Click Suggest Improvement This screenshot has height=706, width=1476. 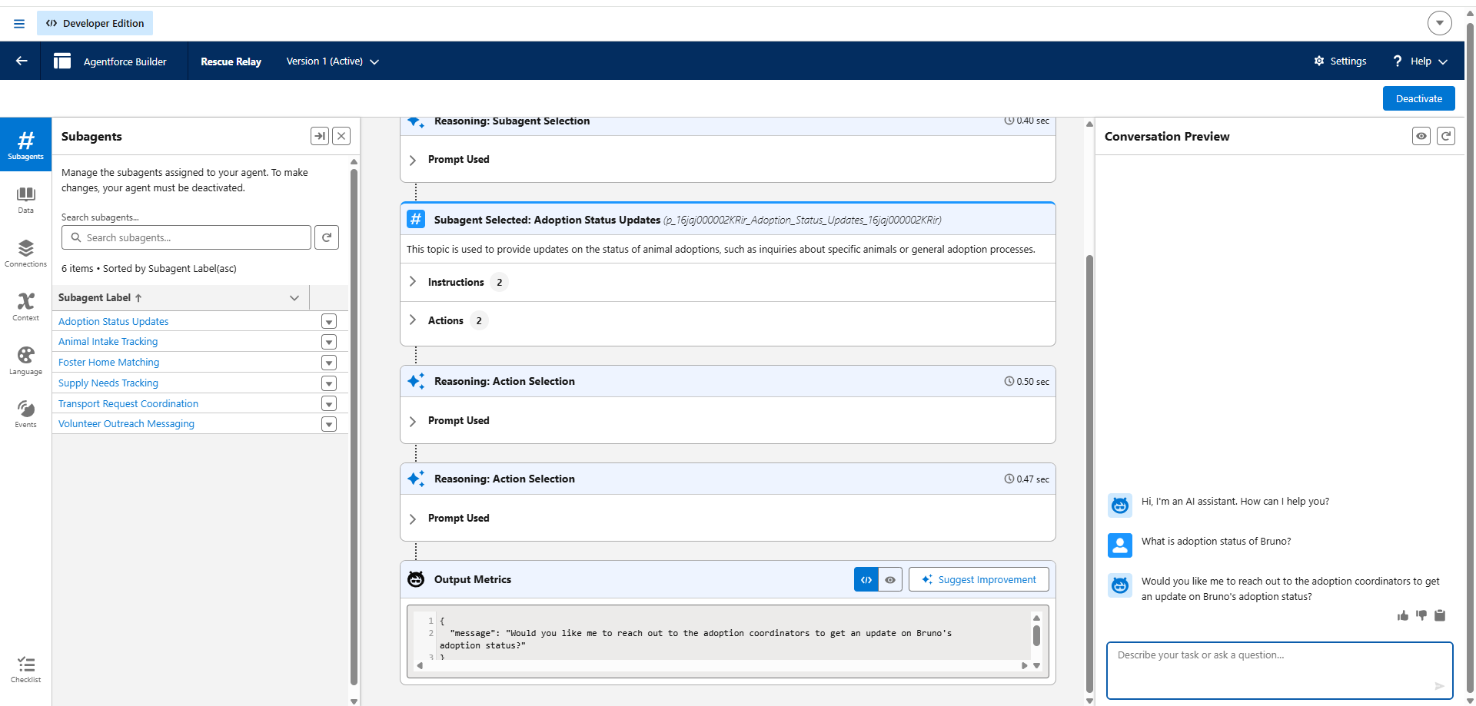(979, 579)
